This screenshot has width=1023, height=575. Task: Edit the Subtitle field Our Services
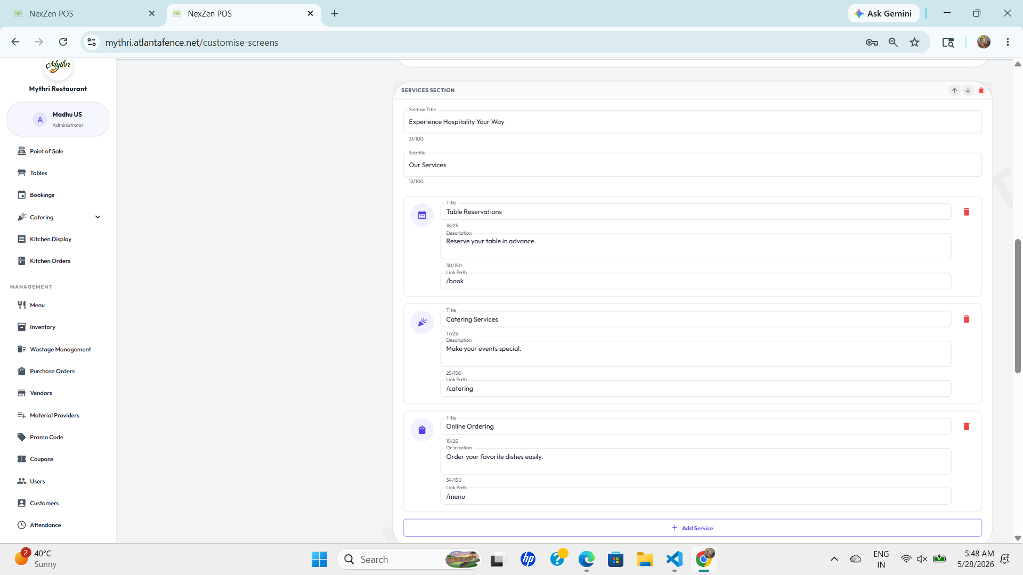tap(692, 165)
